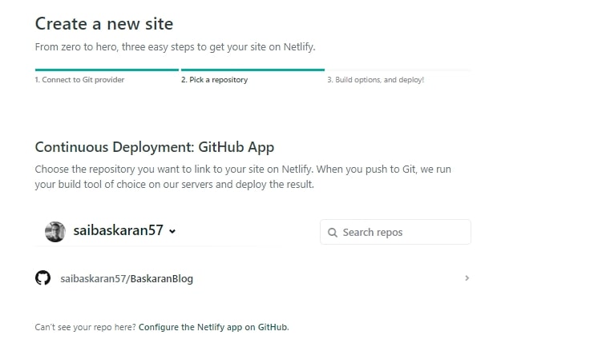Open the saibaskaran57 account dropdown arrow

(x=172, y=231)
